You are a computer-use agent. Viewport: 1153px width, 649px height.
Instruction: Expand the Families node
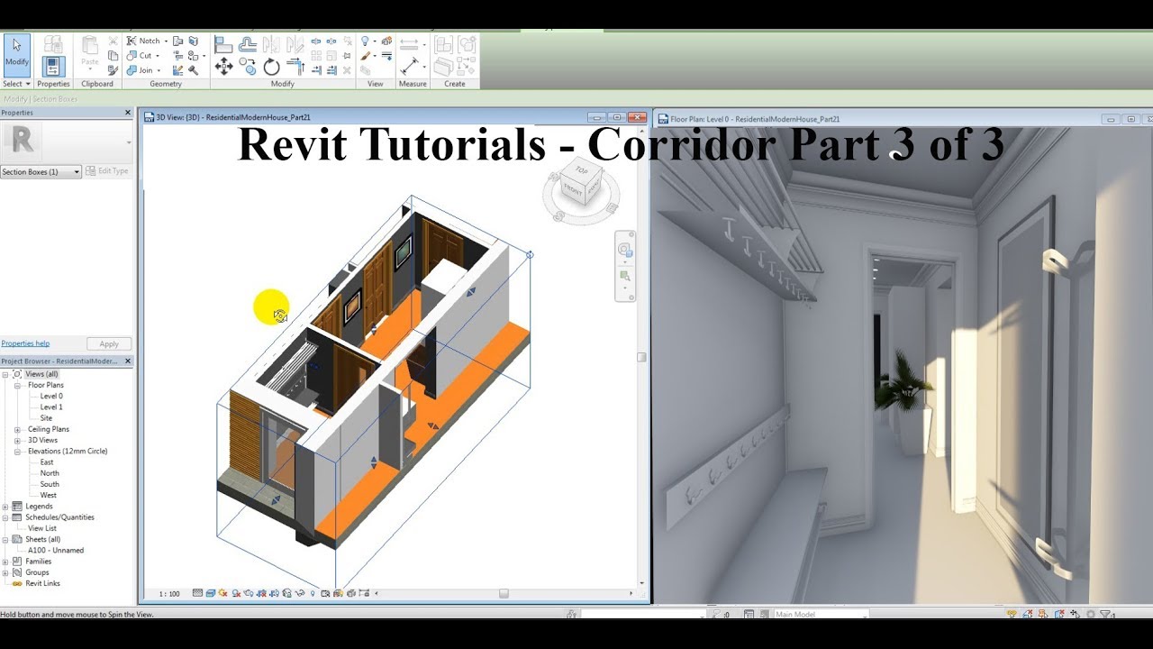[6, 562]
